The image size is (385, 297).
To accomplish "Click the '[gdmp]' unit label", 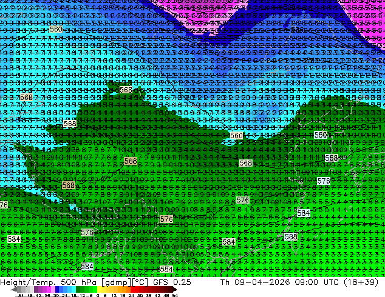I will point(115,282).
